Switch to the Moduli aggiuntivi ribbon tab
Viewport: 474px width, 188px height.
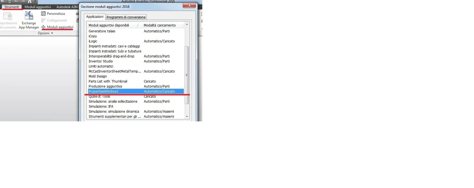pos(38,7)
